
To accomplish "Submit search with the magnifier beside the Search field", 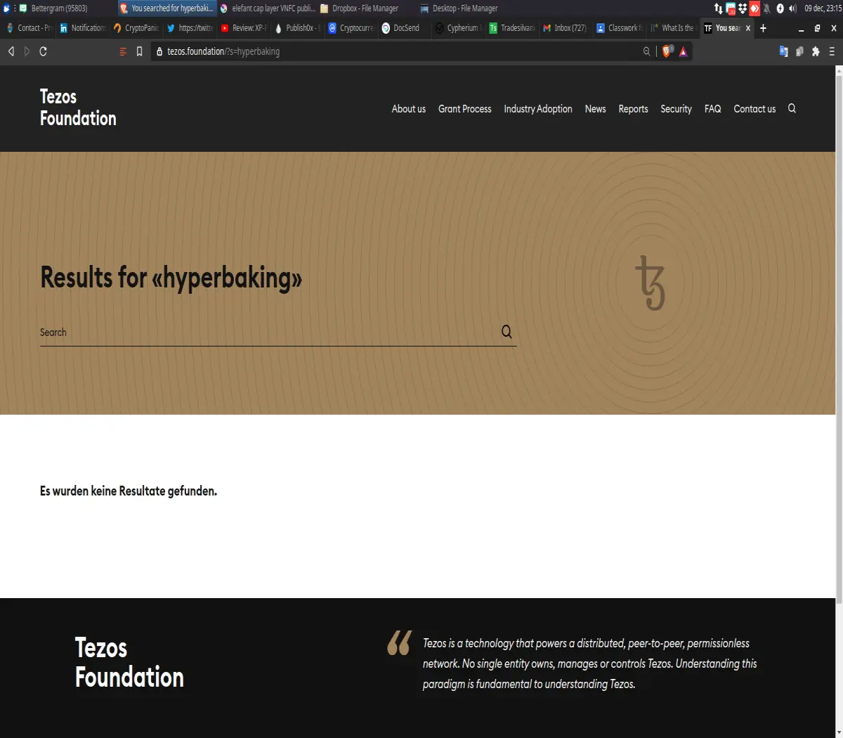I will click(507, 332).
